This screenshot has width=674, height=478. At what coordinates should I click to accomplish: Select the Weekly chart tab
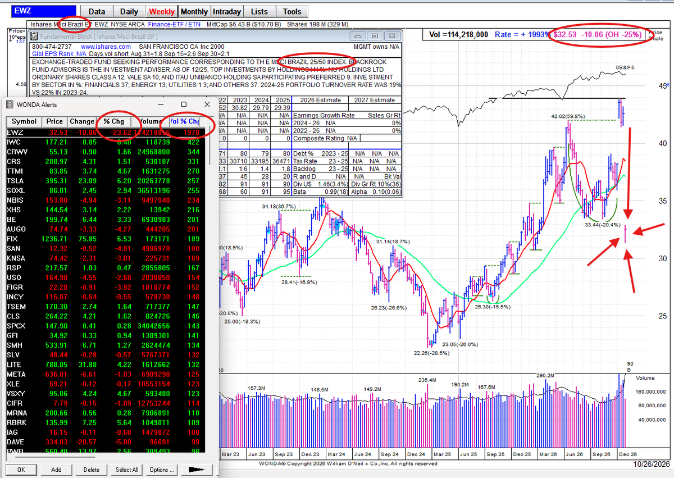click(x=162, y=11)
